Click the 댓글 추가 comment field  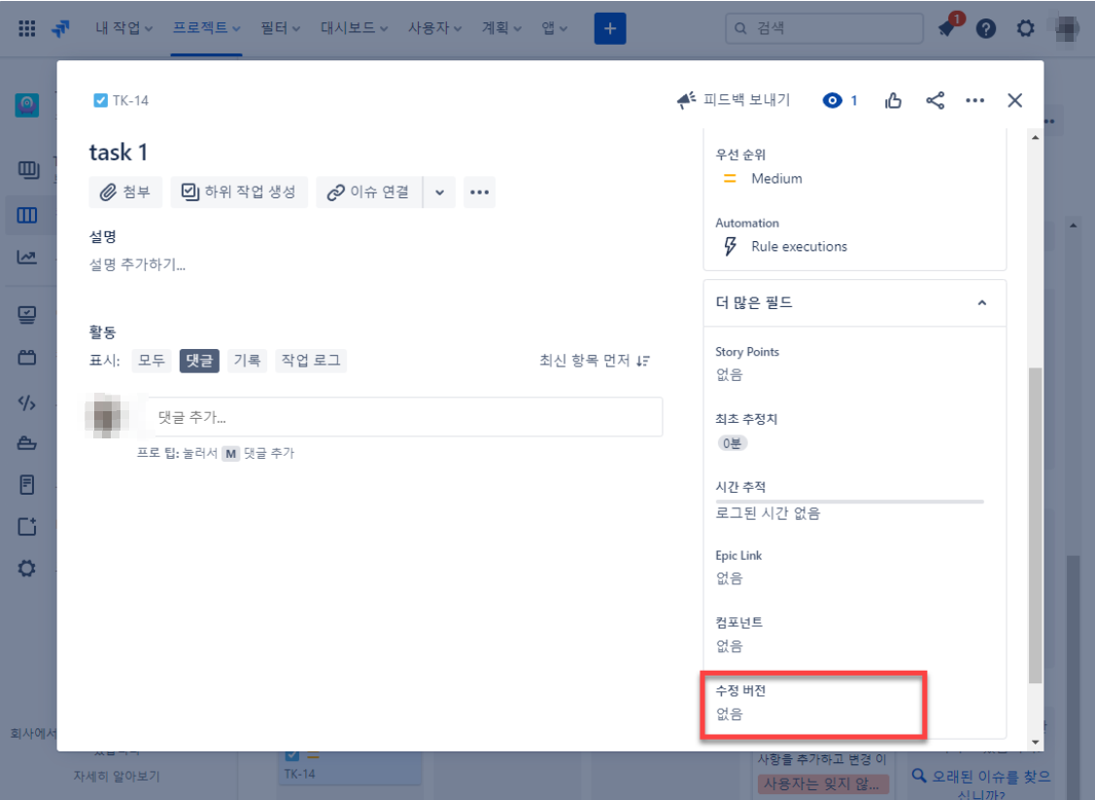(405, 417)
